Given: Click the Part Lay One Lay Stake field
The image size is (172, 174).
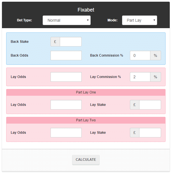Looking at the screenshot, I should click(150, 105).
